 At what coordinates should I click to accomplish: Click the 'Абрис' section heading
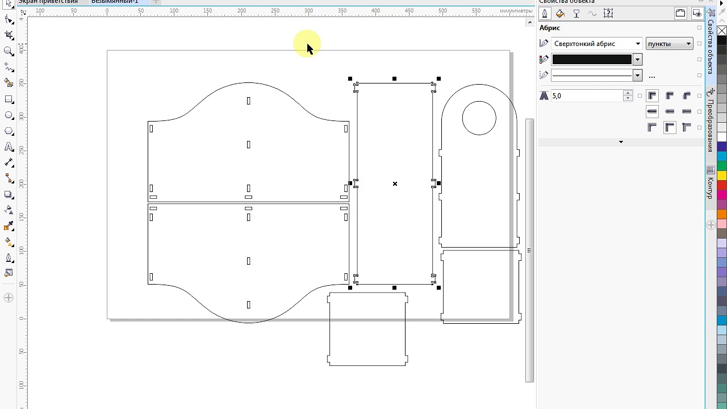(x=550, y=28)
